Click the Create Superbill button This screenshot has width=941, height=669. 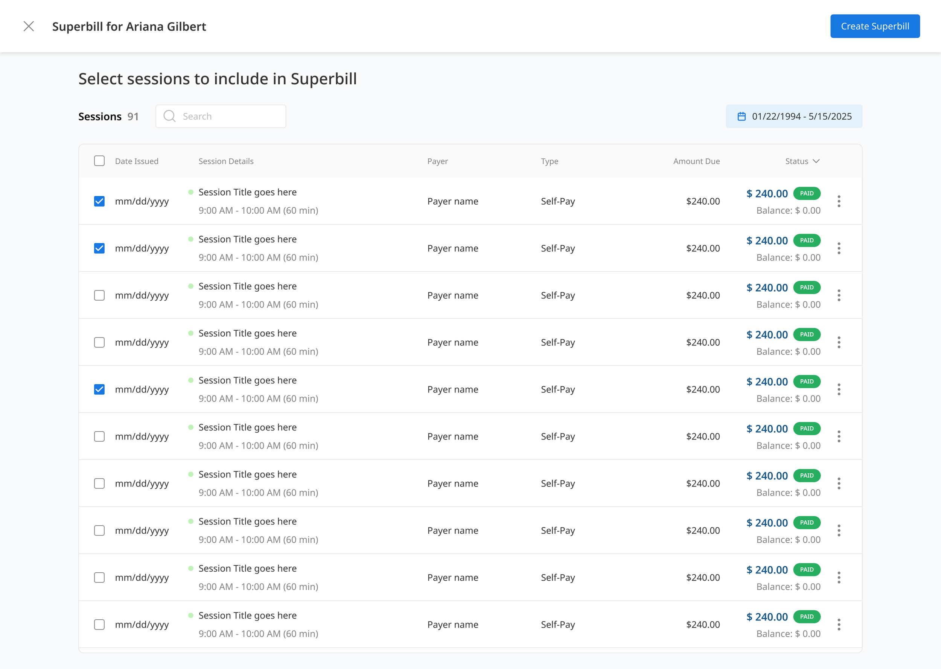875,26
